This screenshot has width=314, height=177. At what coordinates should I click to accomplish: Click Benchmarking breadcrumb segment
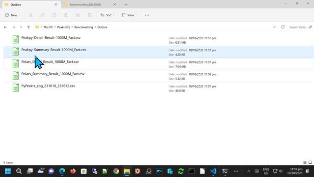click(83, 27)
